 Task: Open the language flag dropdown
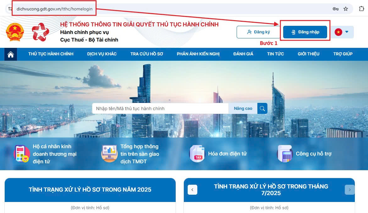342,32
